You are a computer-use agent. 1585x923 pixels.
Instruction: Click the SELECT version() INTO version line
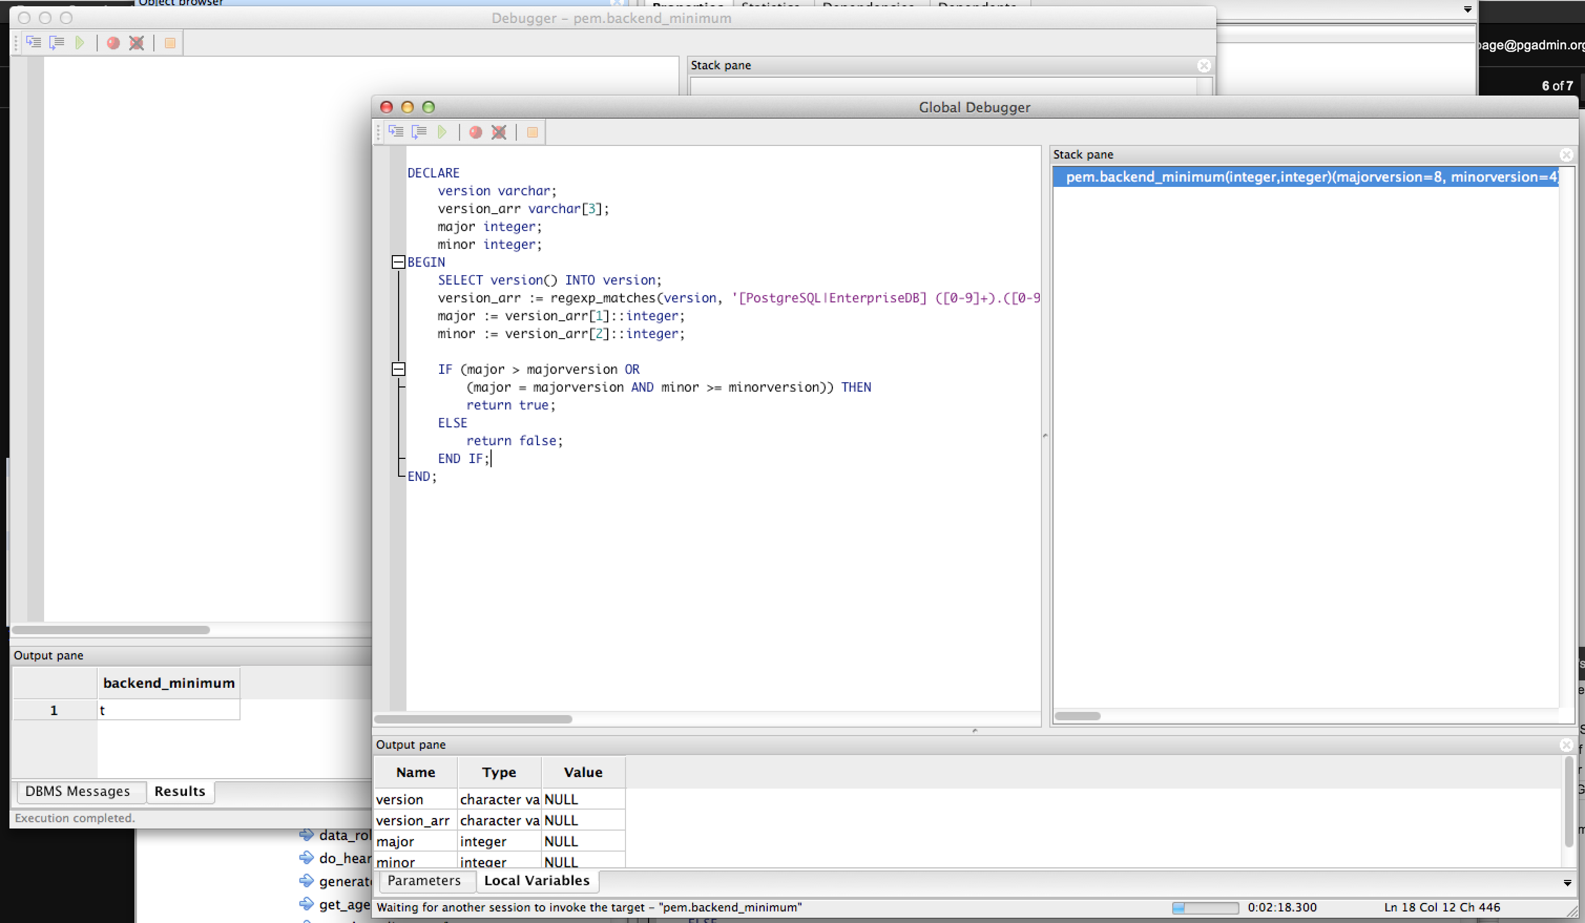(x=550, y=280)
